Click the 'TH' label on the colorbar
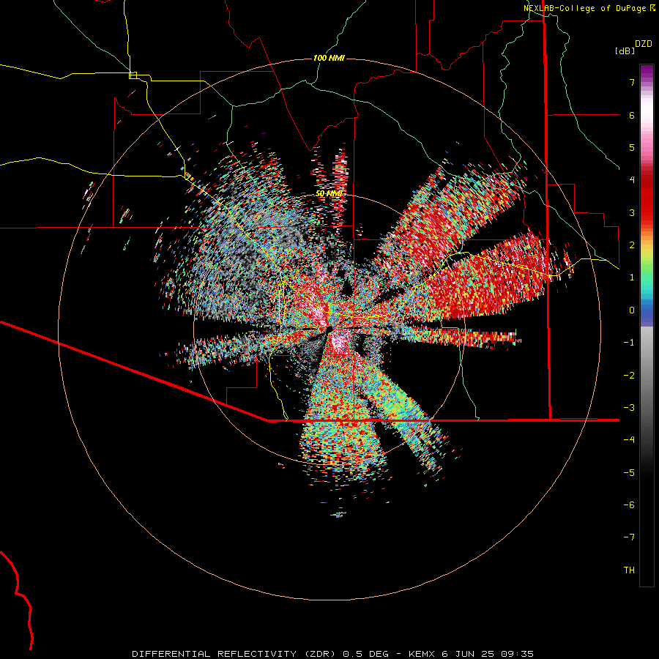 (x=629, y=570)
